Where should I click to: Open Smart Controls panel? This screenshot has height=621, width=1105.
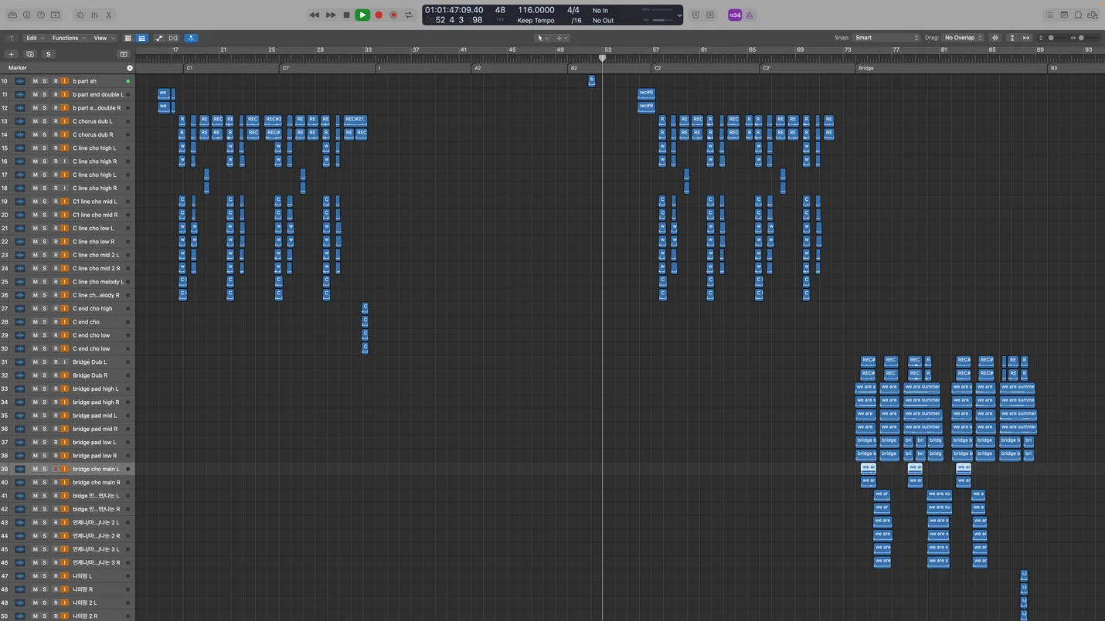[80, 15]
